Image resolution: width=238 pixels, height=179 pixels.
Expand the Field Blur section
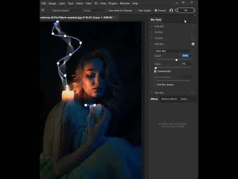(152, 26)
